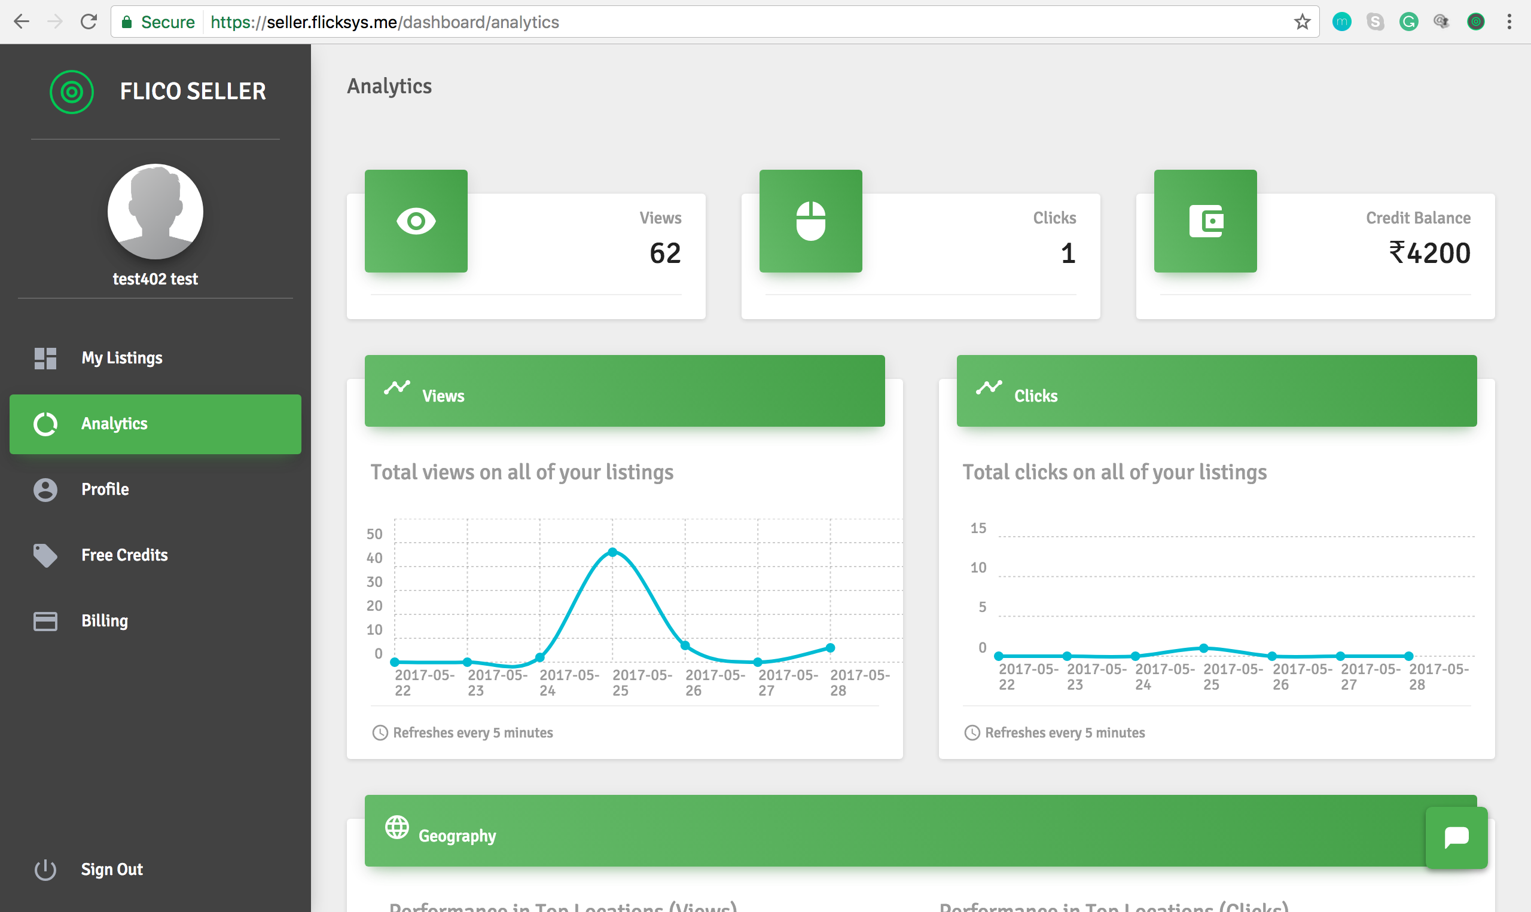Image resolution: width=1531 pixels, height=912 pixels.
Task: Go to Profile page
Action: click(x=105, y=489)
